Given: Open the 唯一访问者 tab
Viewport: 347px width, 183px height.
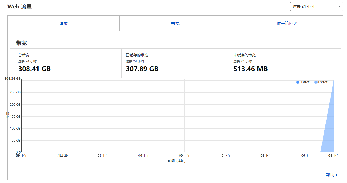Looking at the screenshot, I should (x=287, y=24).
